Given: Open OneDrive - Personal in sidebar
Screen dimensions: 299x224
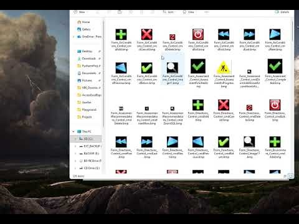Looking at the screenshot, I should (x=89, y=37).
